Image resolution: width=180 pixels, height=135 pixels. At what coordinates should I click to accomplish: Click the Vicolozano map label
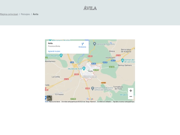[x=110, y=58]
